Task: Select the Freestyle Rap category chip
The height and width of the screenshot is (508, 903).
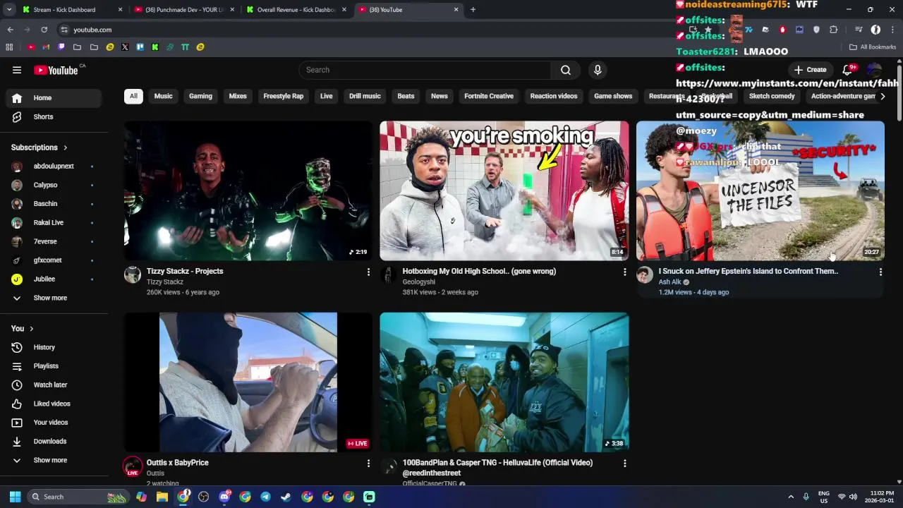Action: point(283,96)
